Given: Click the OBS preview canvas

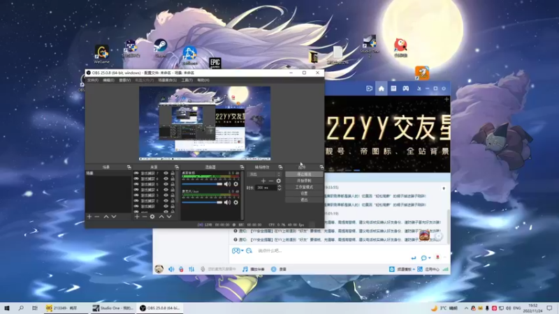Looking at the screenshot, I should [205, 124].
